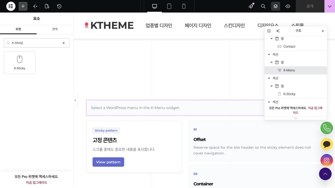335x188 pixels.
Task: Click the Offset card heading
Action: [199, 139]
